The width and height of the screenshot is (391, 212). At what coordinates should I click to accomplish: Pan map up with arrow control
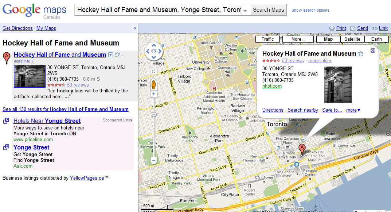point(154,45)
